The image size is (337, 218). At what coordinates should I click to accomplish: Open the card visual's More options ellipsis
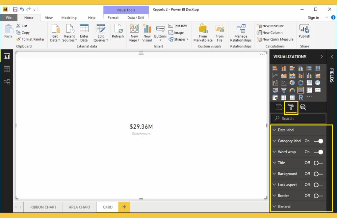point(262,54)
